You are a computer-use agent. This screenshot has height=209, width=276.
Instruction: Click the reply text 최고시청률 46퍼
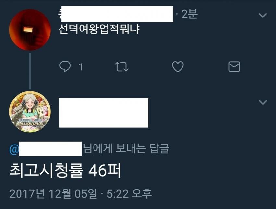point(65,170)
